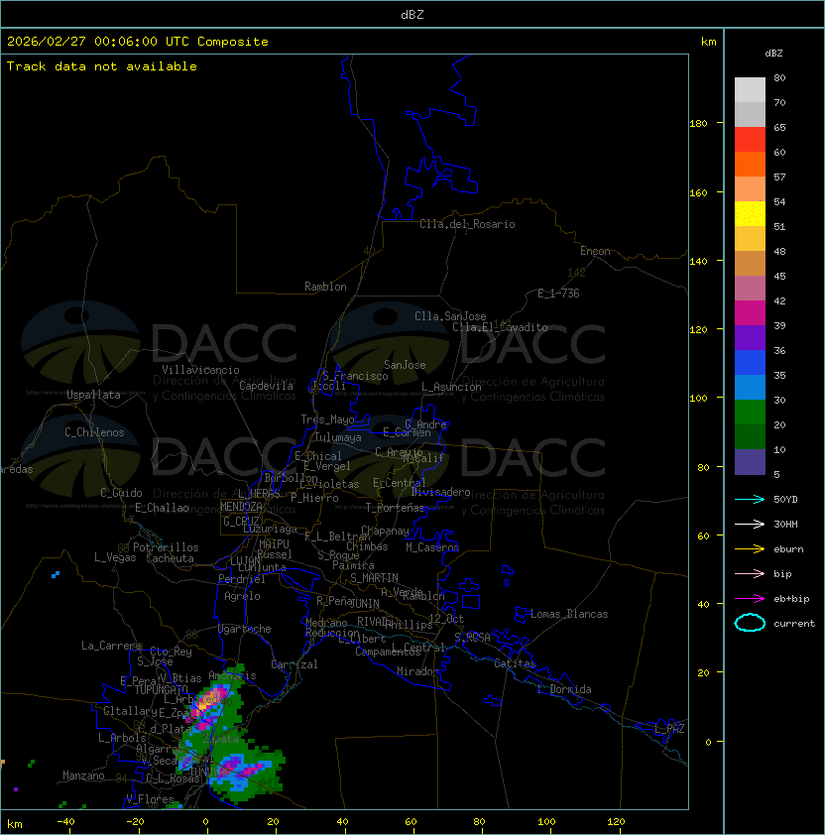
Task: Click the Capdevila place label
Action: 267,386
